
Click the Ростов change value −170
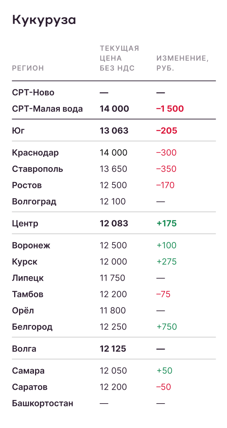(165, 186)
